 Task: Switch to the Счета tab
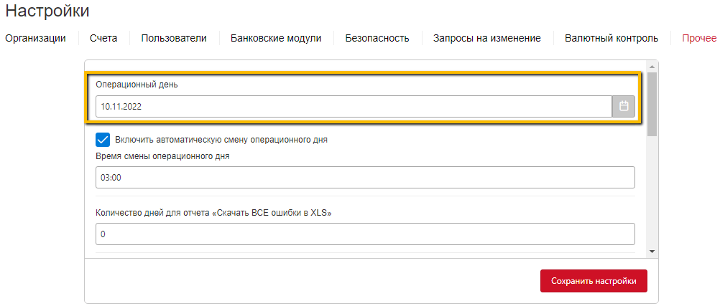click(103, 39)
